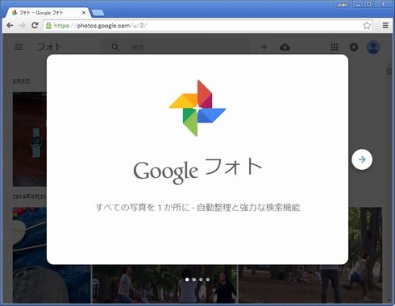Open the Chrome menu hamburger icon
This screenshot has width=395, height=306.
click(385, 26)
